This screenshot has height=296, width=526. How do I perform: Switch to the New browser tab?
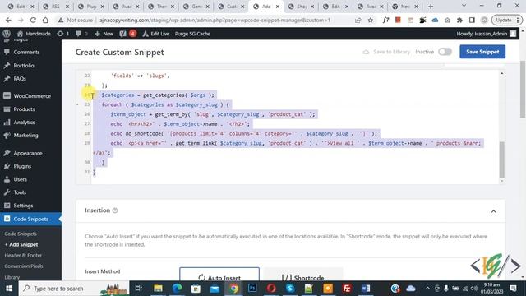405,7
